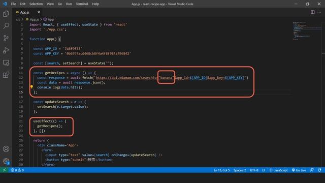Screen dimensions: 325x183
Task: Change UTF-8 file encoding
Action: (254, 170)
